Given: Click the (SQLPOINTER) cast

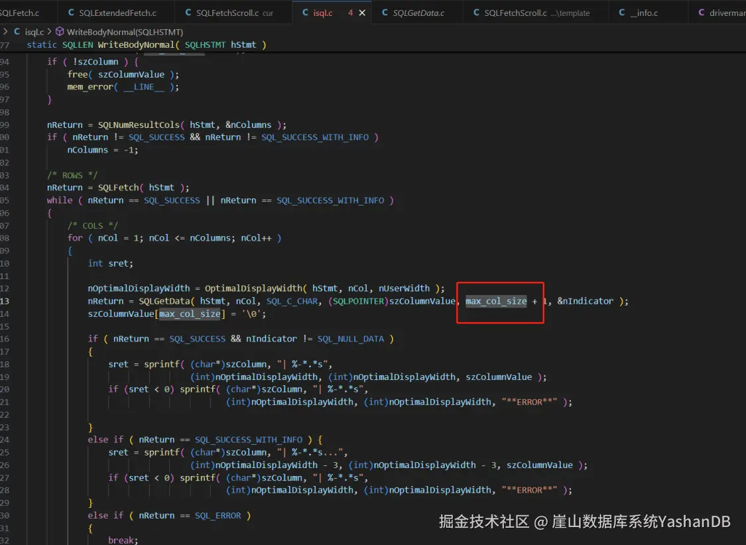Looking at the screenshot, I should click(x=358, y=301).
